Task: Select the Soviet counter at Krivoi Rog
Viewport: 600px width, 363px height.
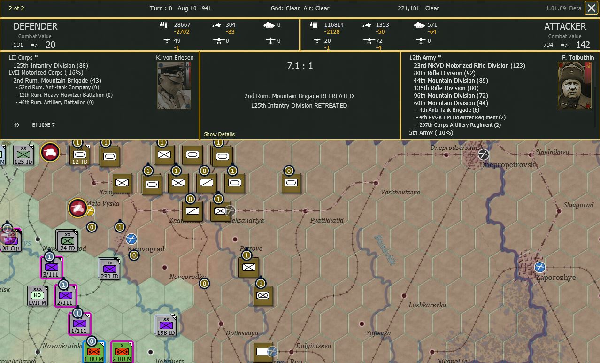Action: [x=262, y=352]
